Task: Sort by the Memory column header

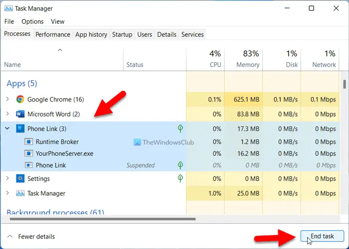Action: click(244, 59)
